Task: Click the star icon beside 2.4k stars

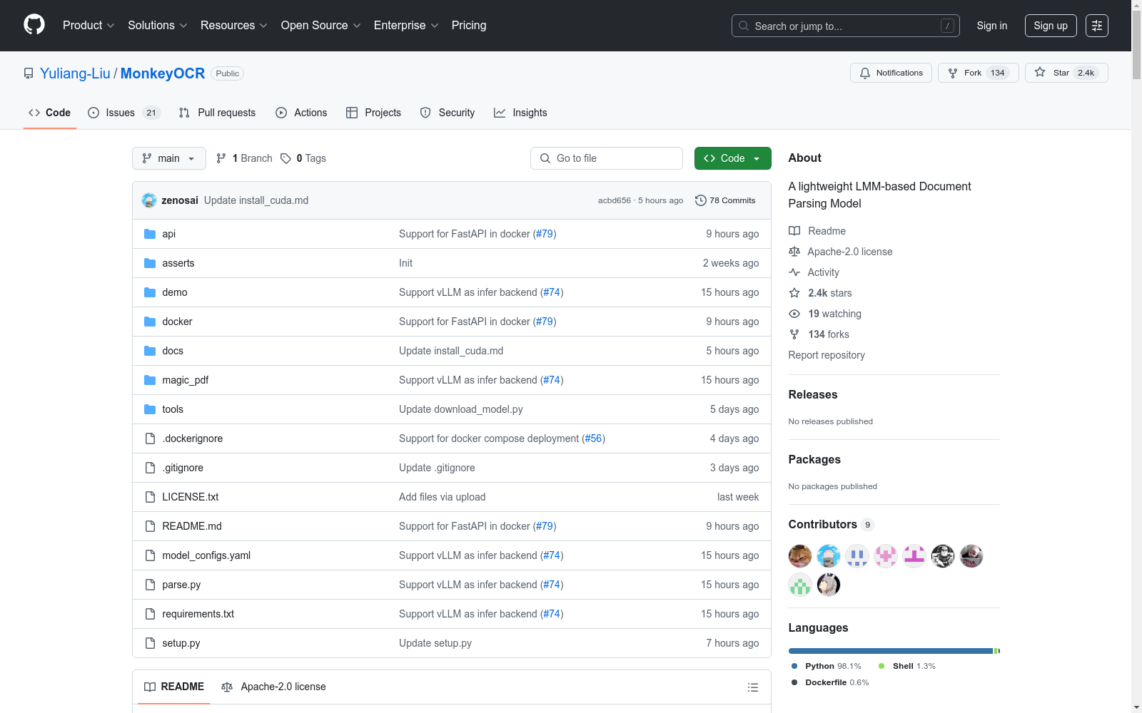Action: 794,293
